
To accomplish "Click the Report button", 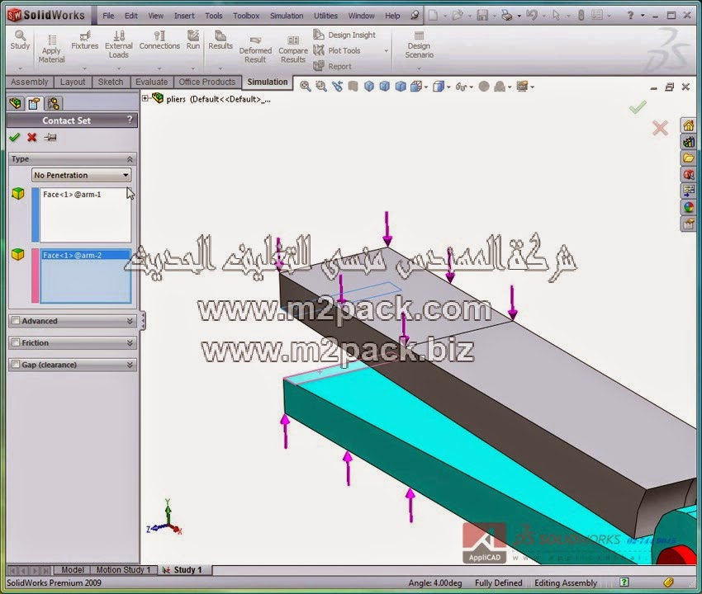I will 332,66.
